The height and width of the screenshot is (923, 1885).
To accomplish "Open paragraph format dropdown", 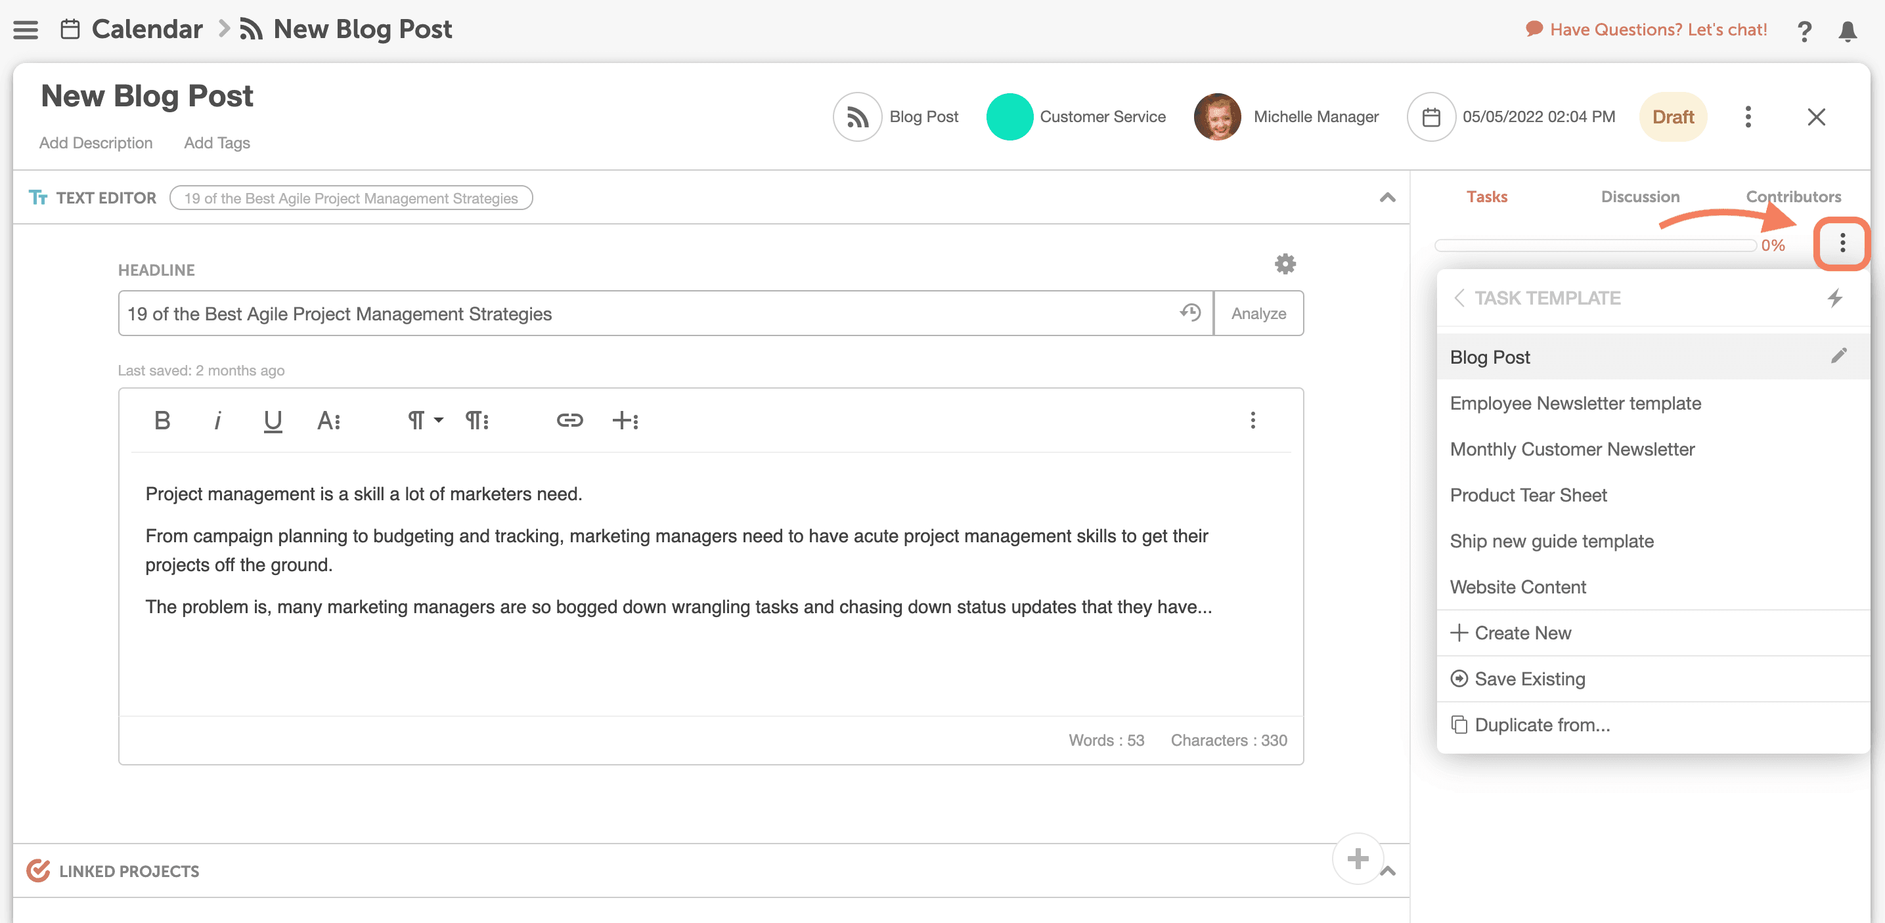I will tap(424, 419).
